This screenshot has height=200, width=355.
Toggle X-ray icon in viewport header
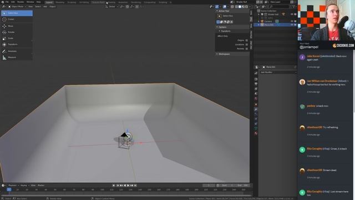coord(232,7)
